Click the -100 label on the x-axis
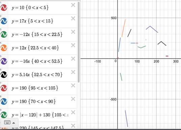Viewport: 181px width, 130px height. 97,62
